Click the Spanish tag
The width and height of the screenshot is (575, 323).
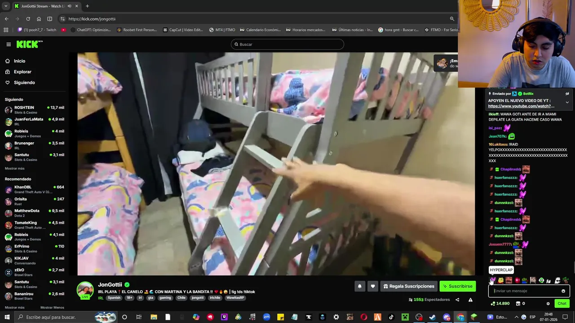tap(114, 298)
